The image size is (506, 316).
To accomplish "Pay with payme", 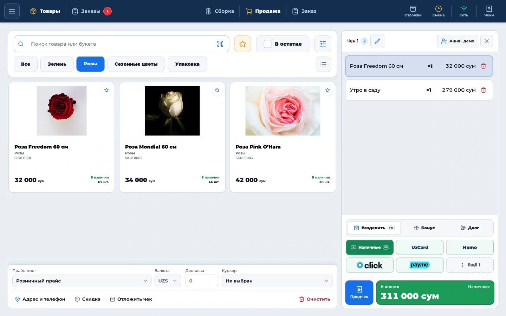I will 420,265.
